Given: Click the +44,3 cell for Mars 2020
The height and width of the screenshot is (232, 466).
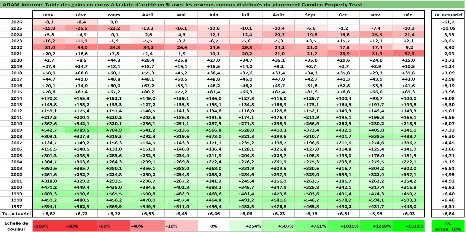Looking at the screenshot, I should coord(114,60).
